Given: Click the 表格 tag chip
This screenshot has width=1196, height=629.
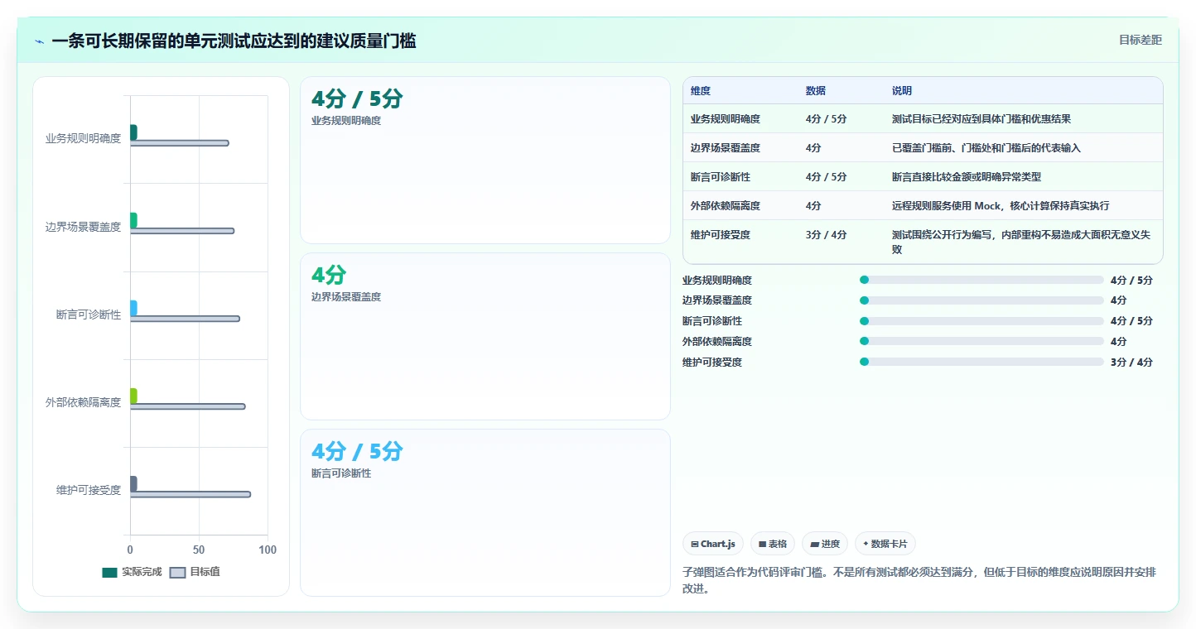Looking at the screenshot, I should point(772,544).
